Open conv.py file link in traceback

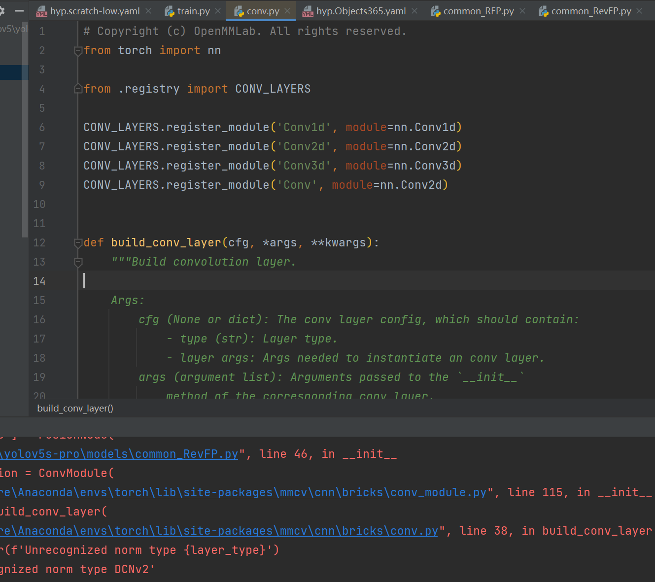coord(219,531)
